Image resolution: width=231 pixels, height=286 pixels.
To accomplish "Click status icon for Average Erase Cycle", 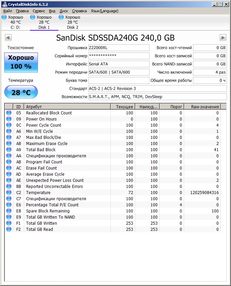I will coord(9,174).
